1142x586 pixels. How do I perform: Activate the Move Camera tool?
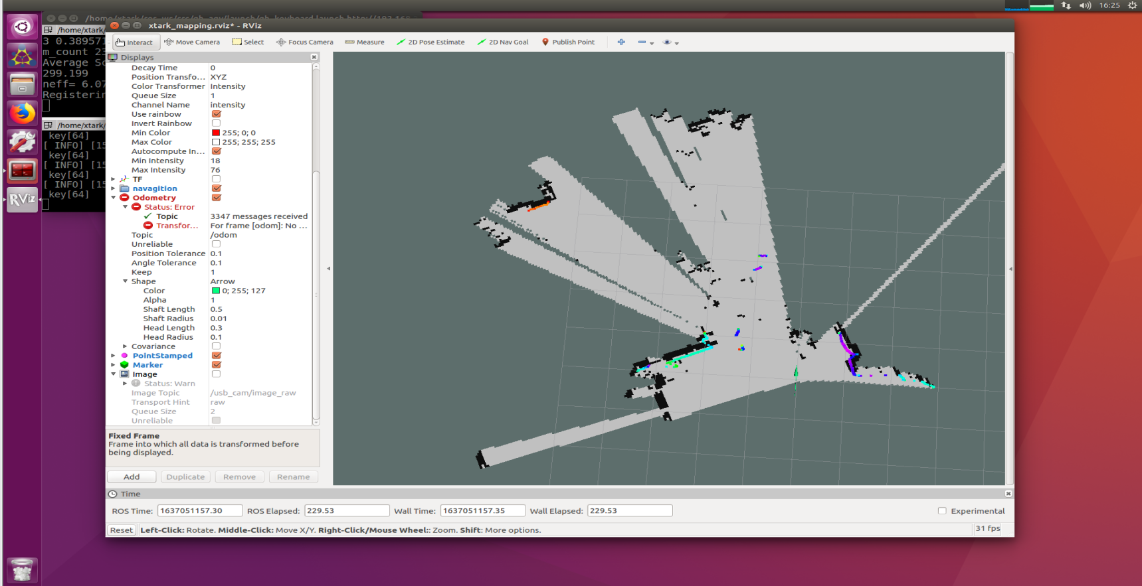pyautogui.click(x=192, y=42)
